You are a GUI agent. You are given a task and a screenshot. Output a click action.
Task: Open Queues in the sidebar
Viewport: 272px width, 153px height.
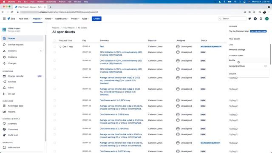click(23, 38)
